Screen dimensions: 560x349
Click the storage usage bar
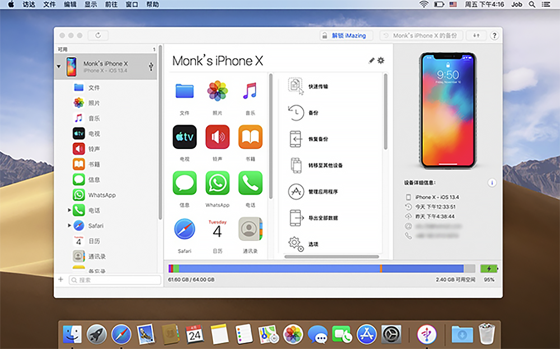pos(322,269)
